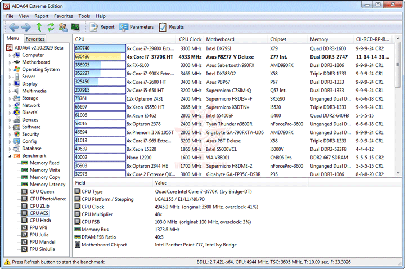Select the FPU Julia benchmark icon
Viewport: 405px width, 269px height.
[x=25, y=235]
